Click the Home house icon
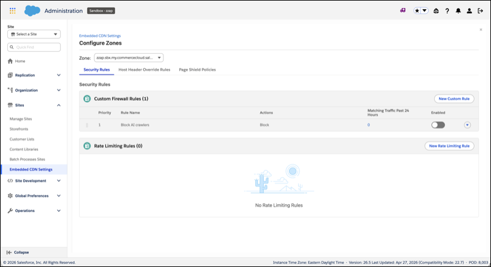491x267 pixels. [10, 61]
